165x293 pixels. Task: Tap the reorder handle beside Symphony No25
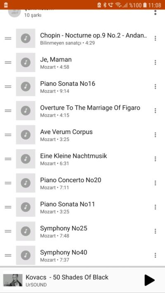[8, 231]
